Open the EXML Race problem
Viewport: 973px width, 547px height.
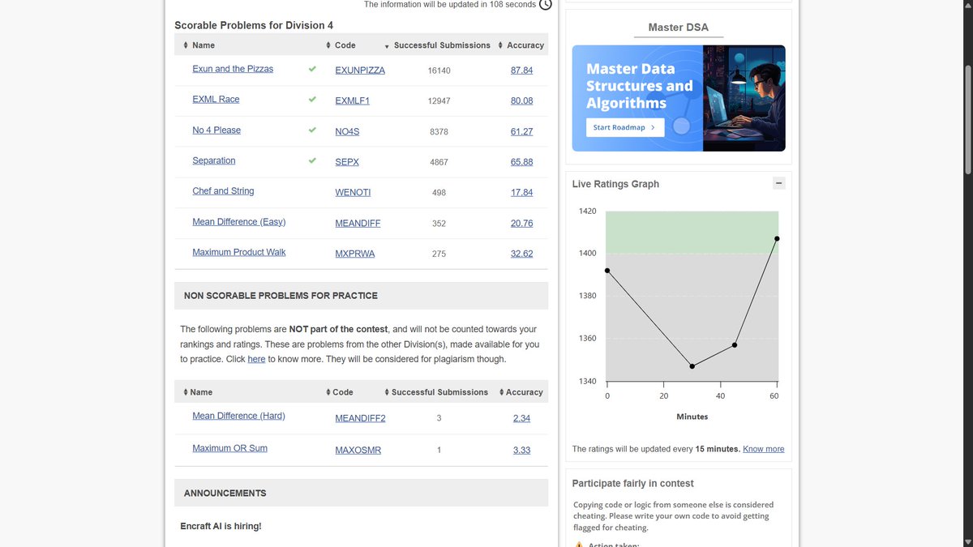point(216,99)
